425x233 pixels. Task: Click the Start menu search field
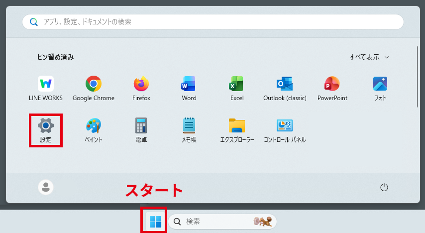[212, 22]
